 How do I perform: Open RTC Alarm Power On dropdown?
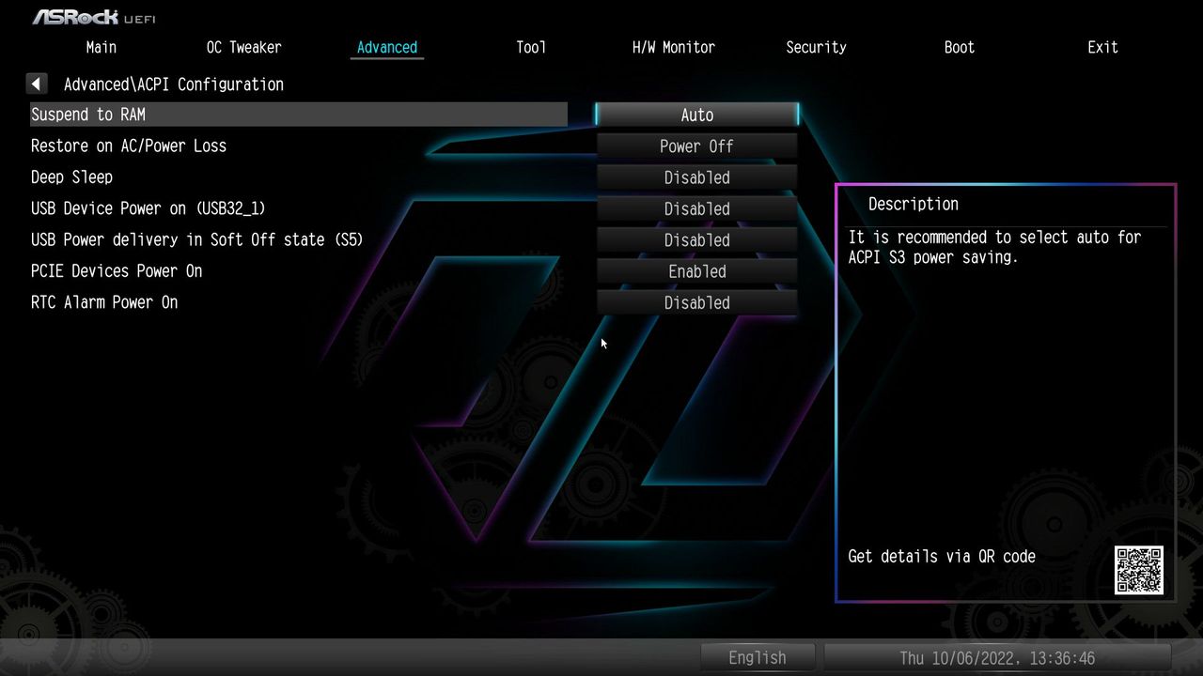tap(697, 302)
